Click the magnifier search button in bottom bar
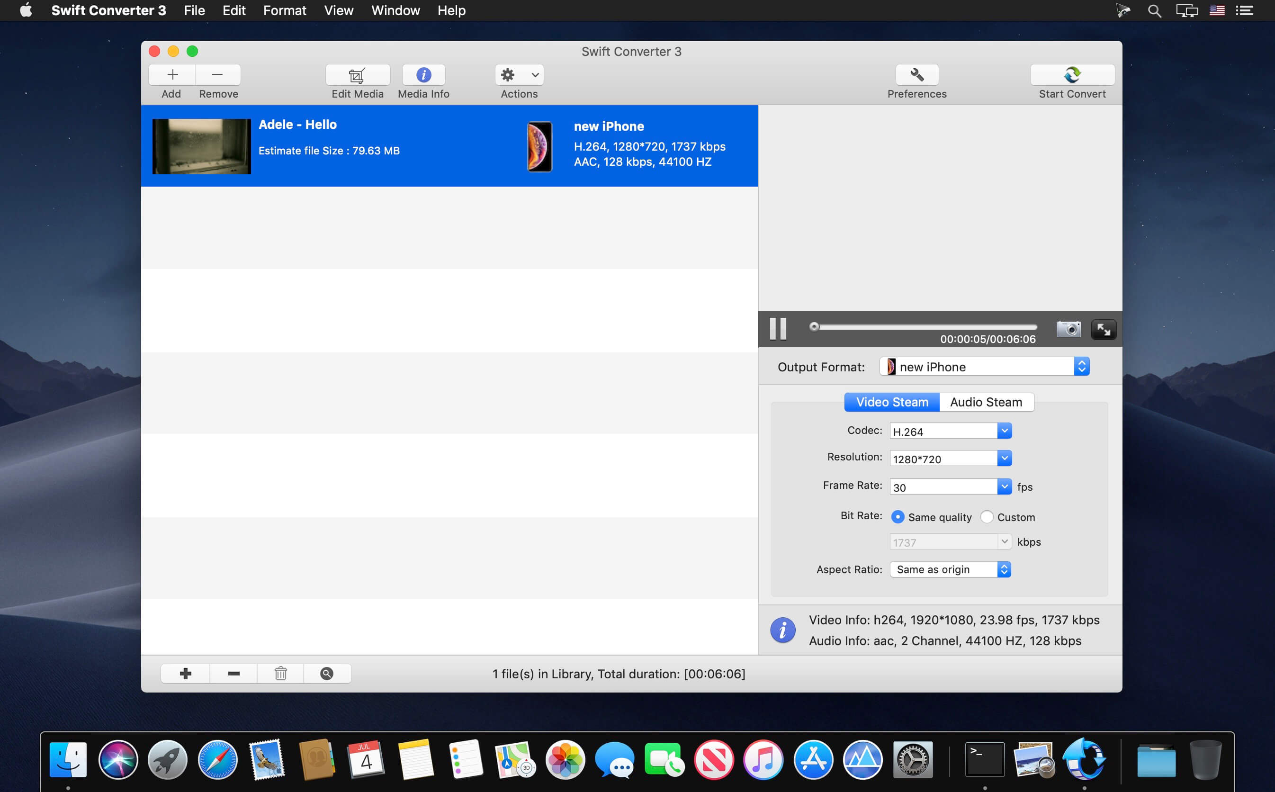1275x792 pixels. (x=327, y=674)
